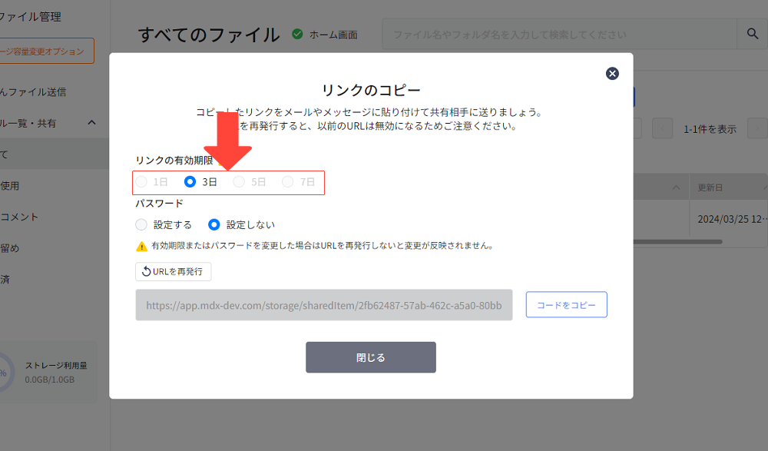The height and width of the screenshot is (451, 768).
Task: Click the 更新日 column header
Action: click(710, 187)
